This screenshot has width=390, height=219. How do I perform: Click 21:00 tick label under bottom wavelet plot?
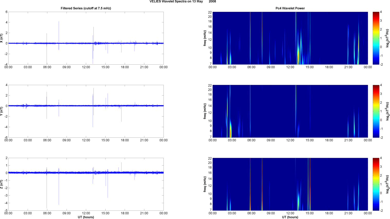(348, 213)
